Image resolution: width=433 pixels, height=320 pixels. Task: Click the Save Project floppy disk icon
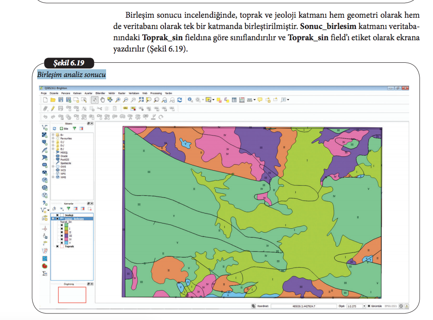tap(61, 100)
